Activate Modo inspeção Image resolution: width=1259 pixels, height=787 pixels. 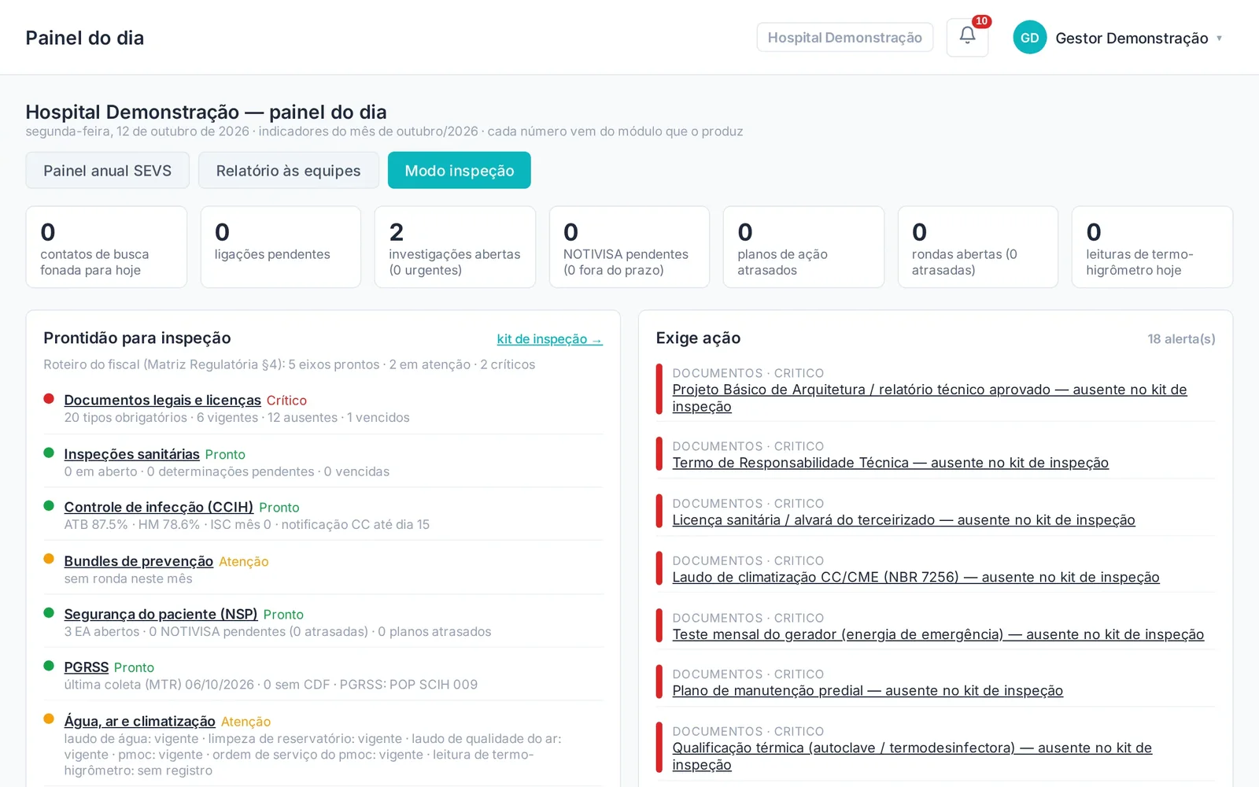459,170
